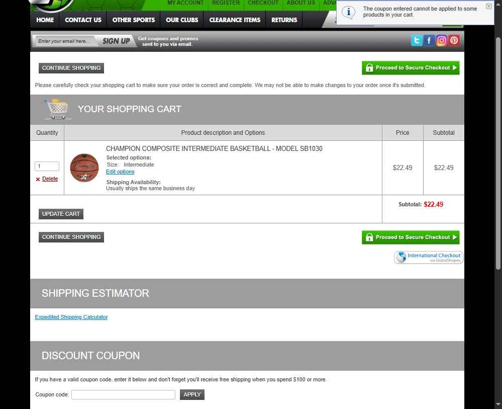This screenshot has width=502, height=409.
Task: Open the Twitter social icon
Action: pos(417,40)
